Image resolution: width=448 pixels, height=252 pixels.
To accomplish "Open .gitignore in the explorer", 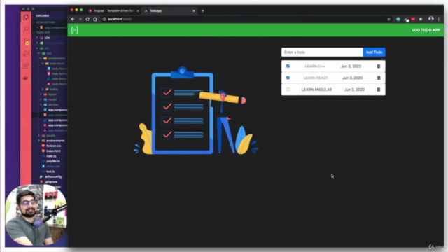I will point(51,182).
